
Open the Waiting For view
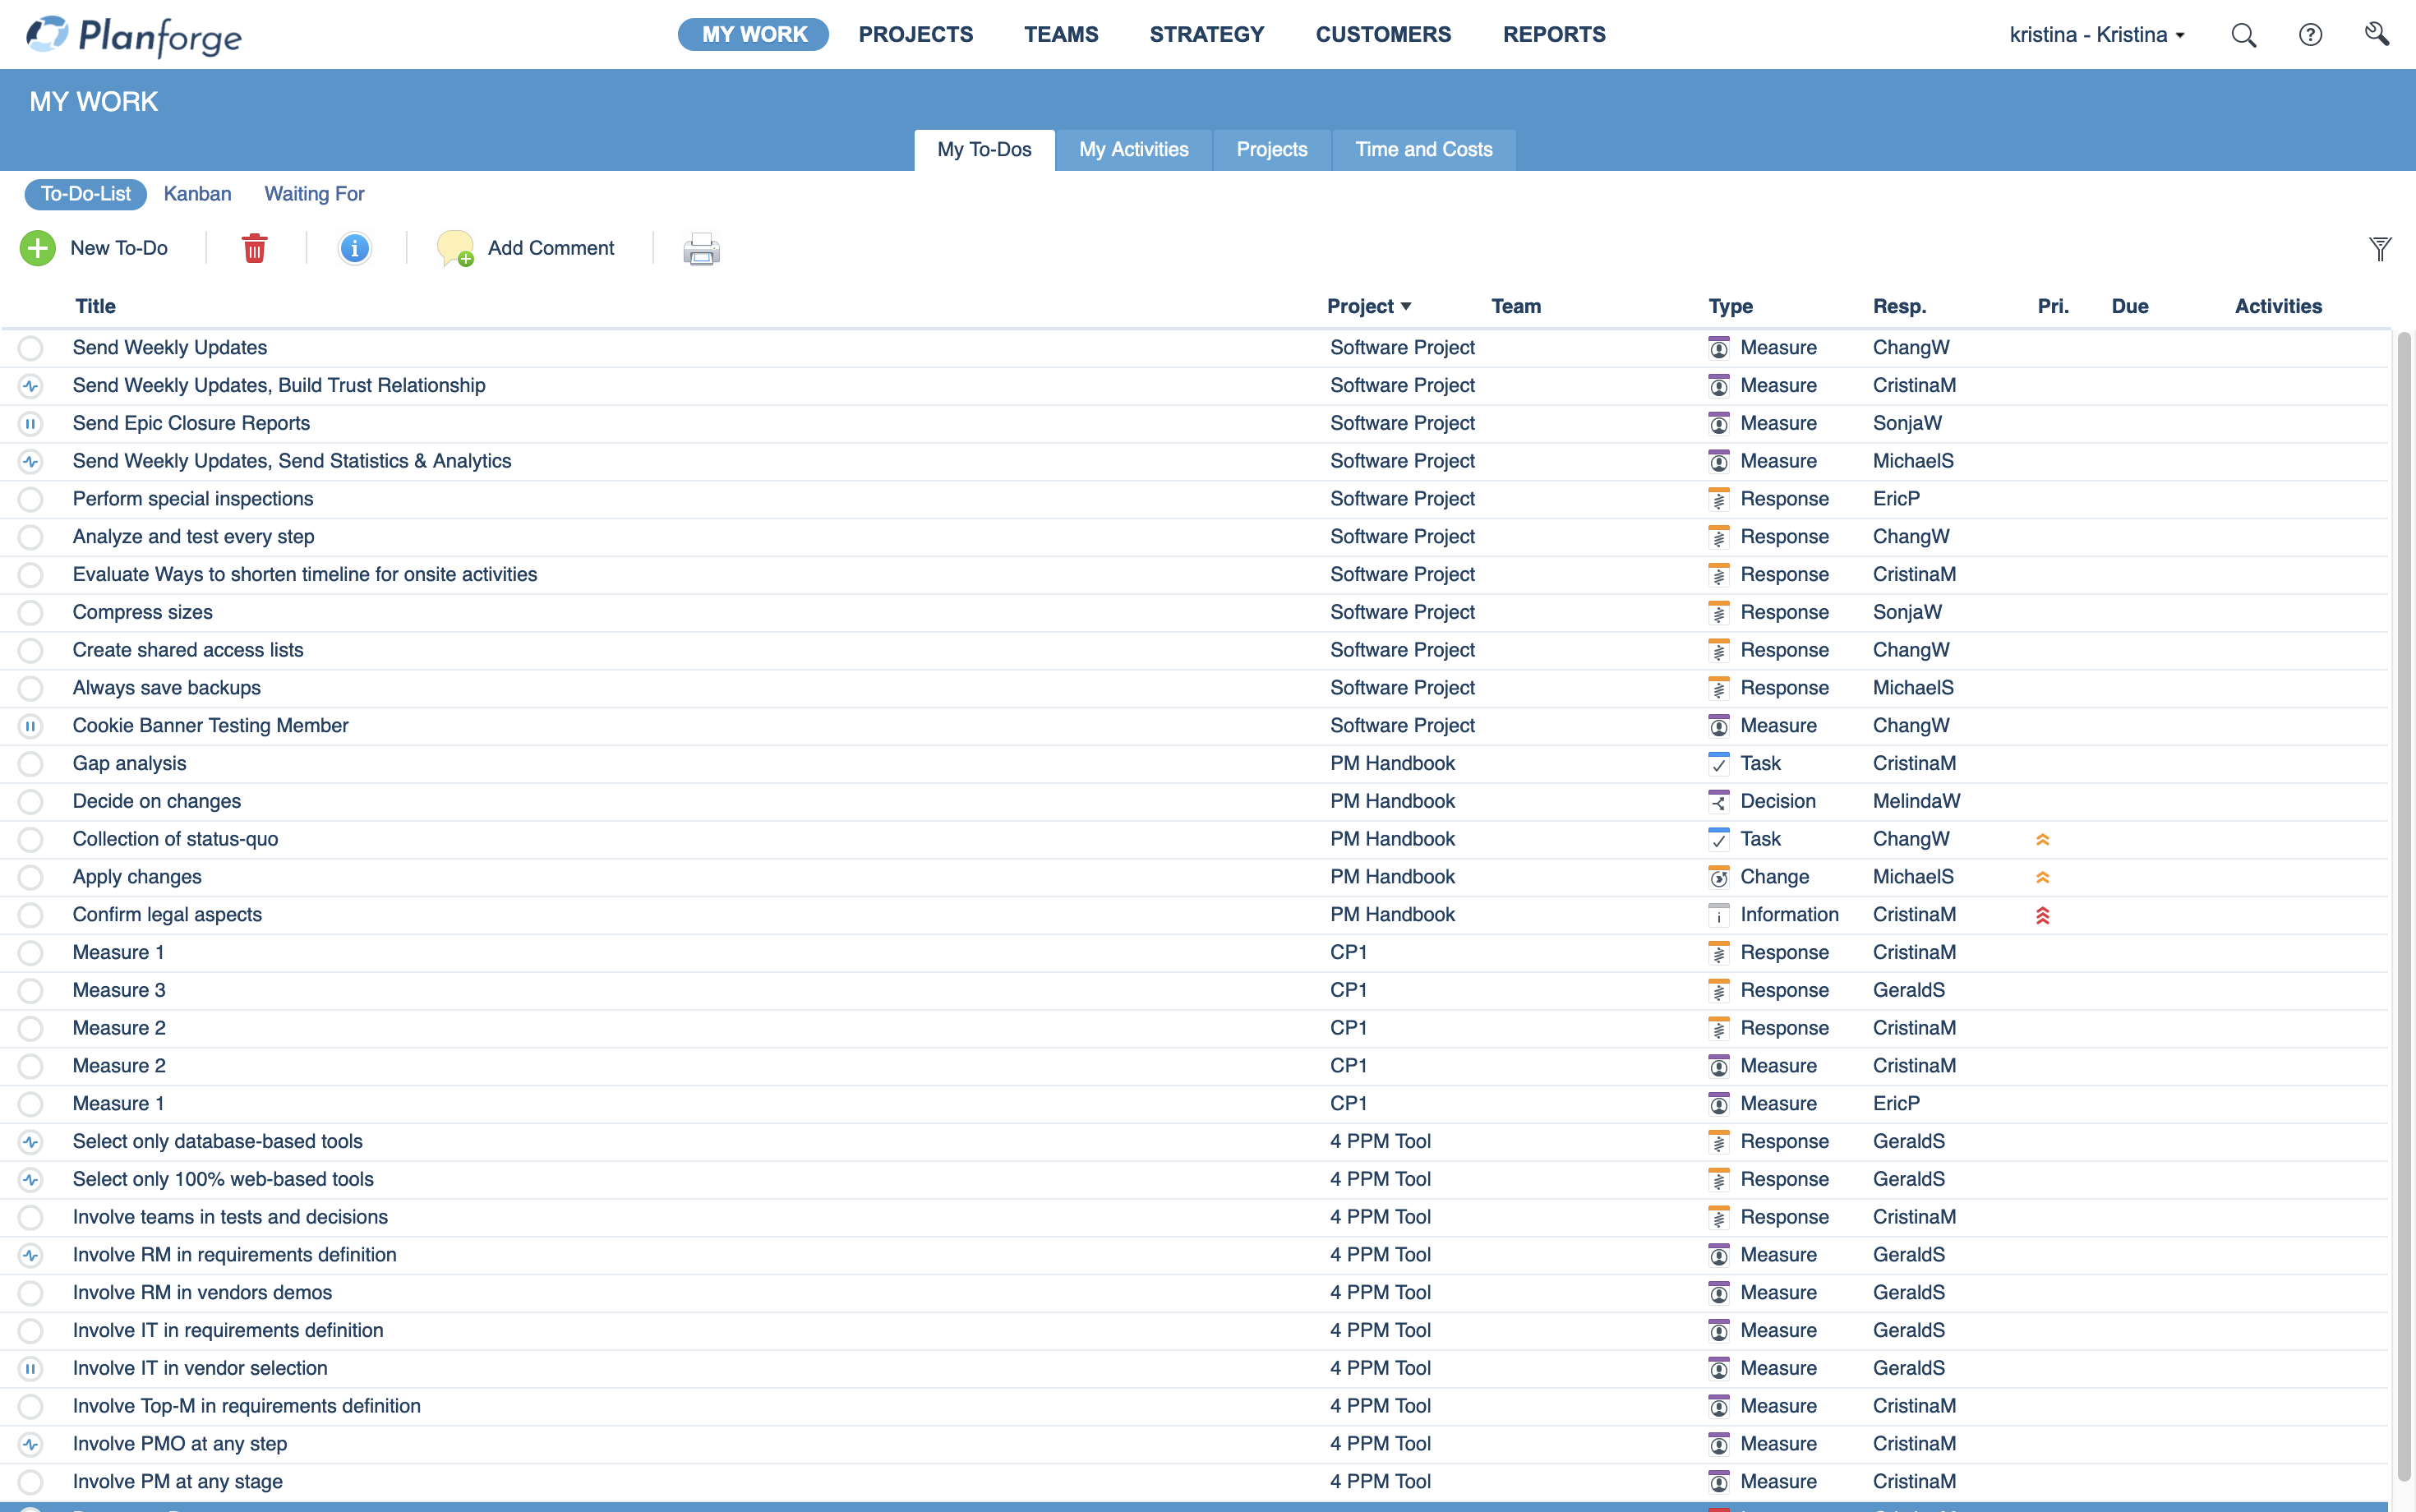[314, 194]
